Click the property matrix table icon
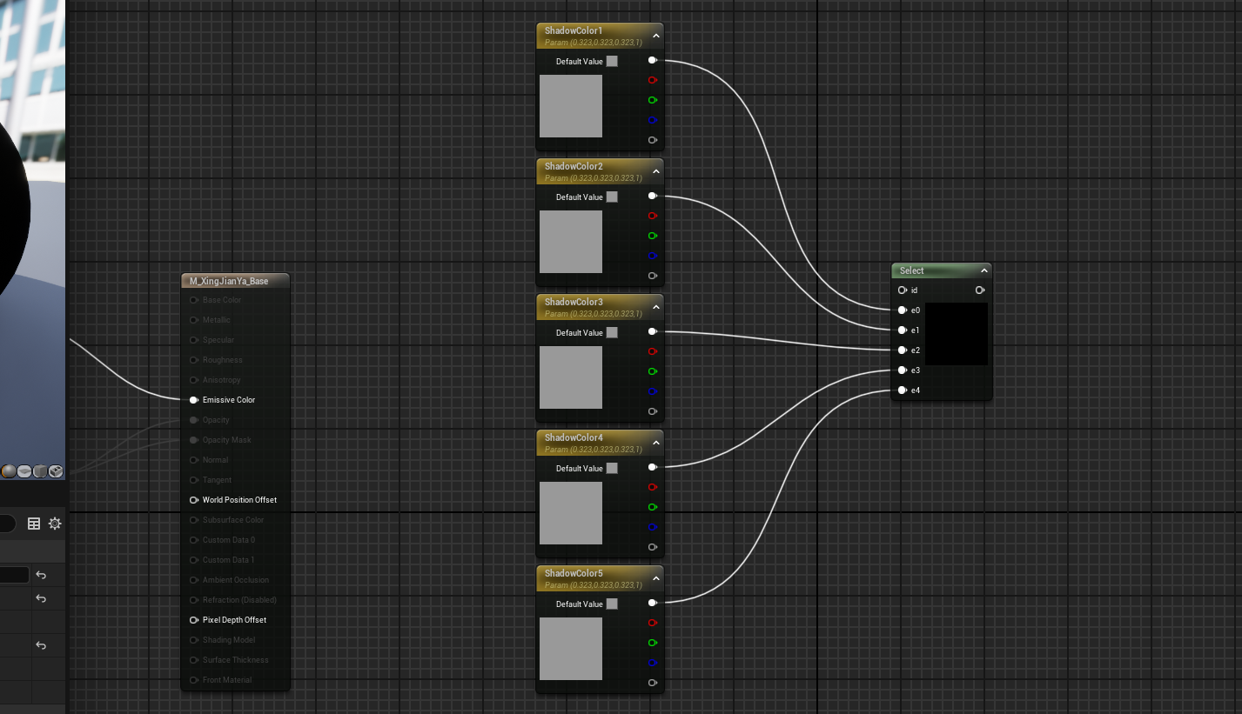This screenshot has height=714, width=1242. click(x=34, y=524)
